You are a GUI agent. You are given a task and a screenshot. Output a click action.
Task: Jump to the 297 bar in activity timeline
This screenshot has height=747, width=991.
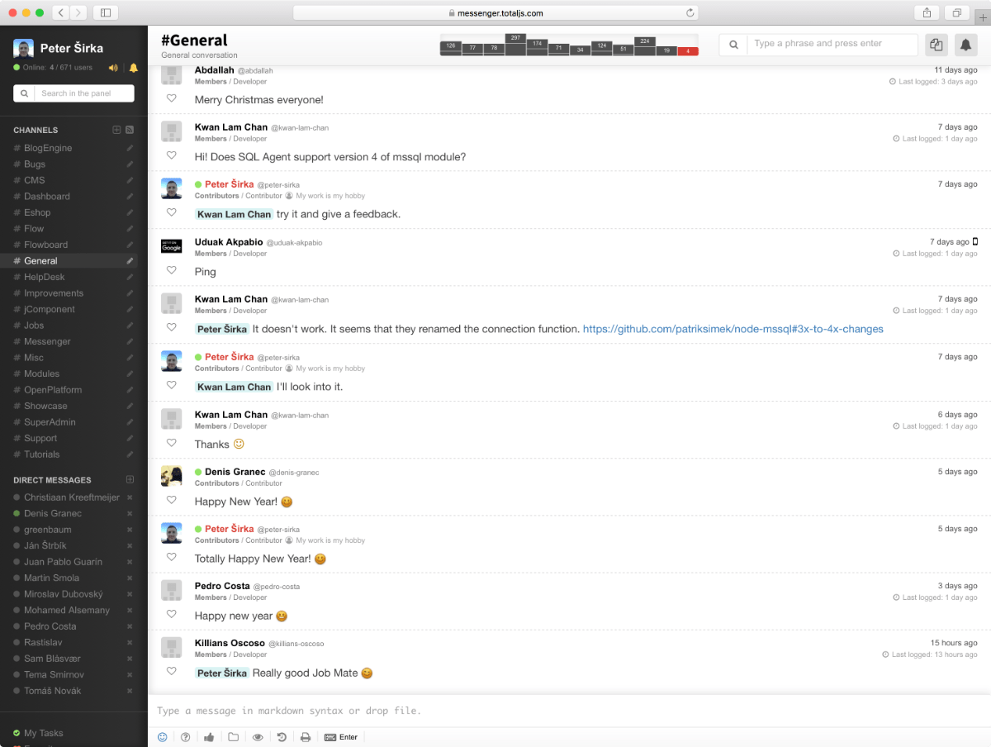[515, 45]
